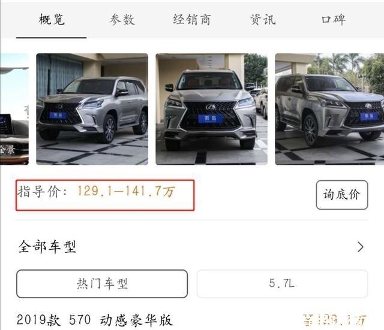Expand 全部车型 with the chevron arrow

click(x=360, y=247)
